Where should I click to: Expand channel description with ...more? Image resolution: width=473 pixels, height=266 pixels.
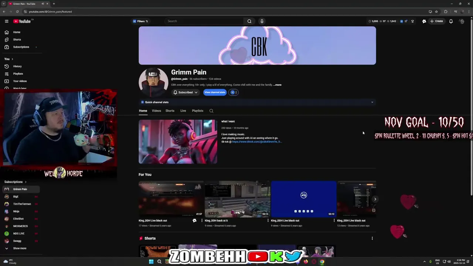tap(278, 85)
